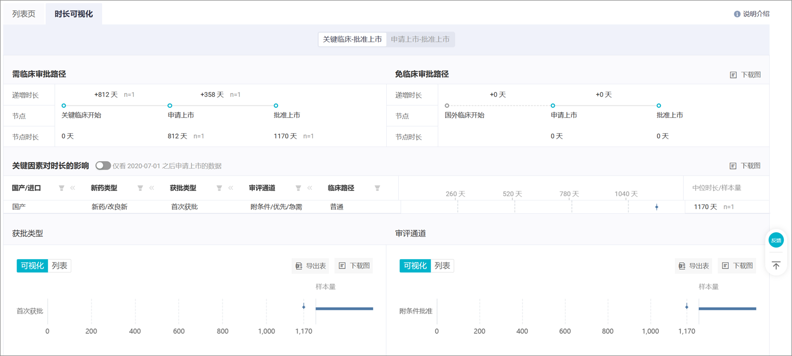Select 可视化 view under 获批类型
The height and width of the screenshot is (356, 792).
[x=32, y=266]
